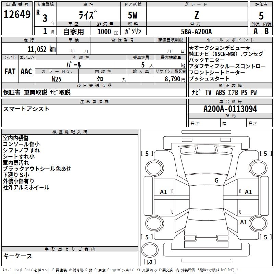The width and height of the screenshot is (274, 274).
Task: Select the 保証書 車両取説 ナビ取説 line
Action: click(37, 92)
